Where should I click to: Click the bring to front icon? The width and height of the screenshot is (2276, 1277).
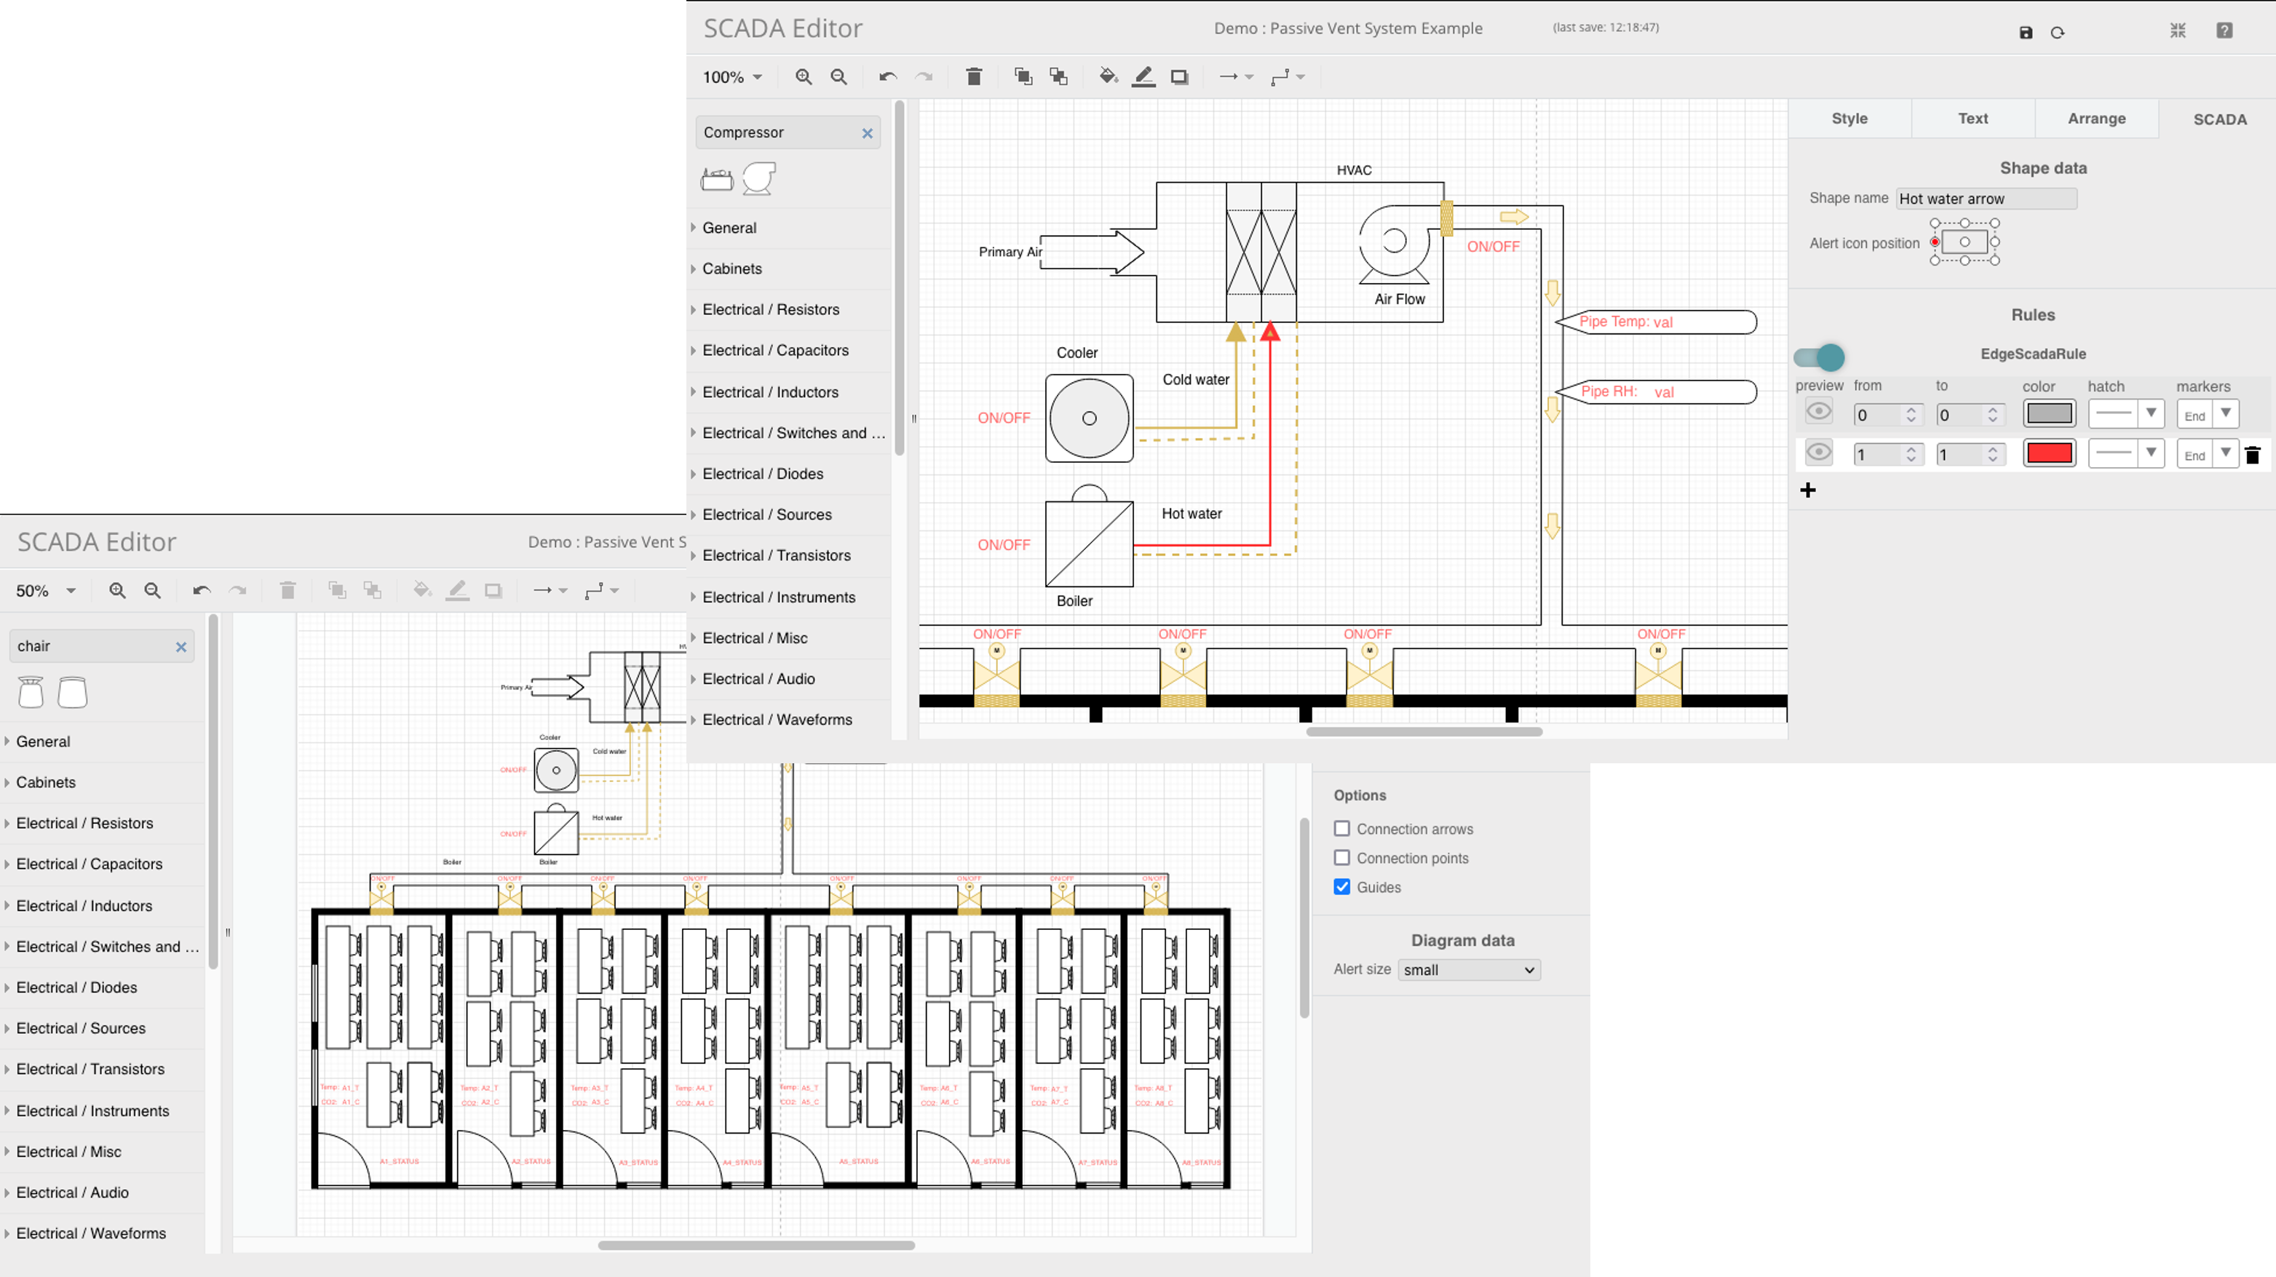pos(1023,77)
